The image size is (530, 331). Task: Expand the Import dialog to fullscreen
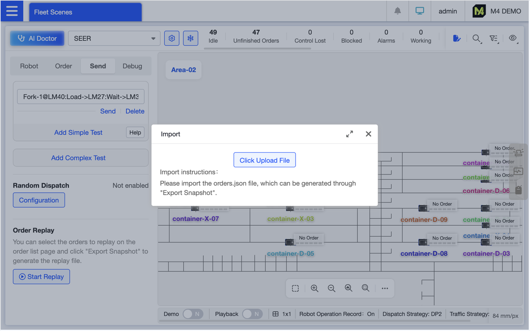[x=349, y=134]
